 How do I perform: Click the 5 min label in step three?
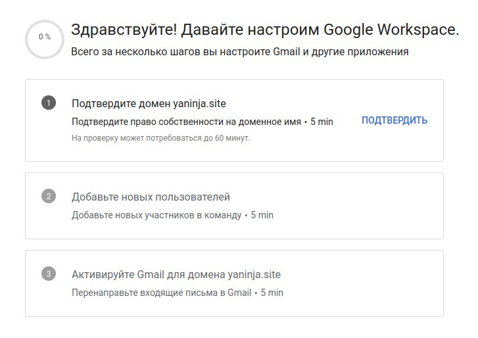pos(272,293)
